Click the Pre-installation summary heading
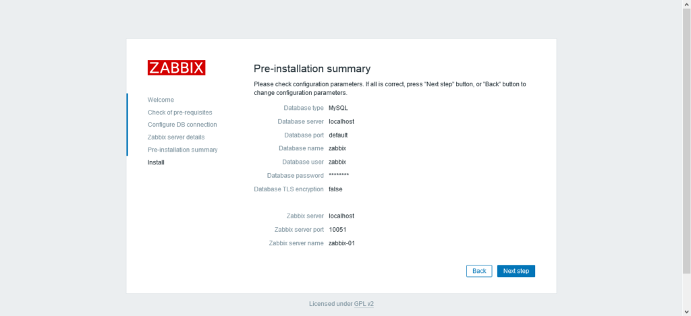Viewport: 691px width, 316px height. click(x=312, y=69)
